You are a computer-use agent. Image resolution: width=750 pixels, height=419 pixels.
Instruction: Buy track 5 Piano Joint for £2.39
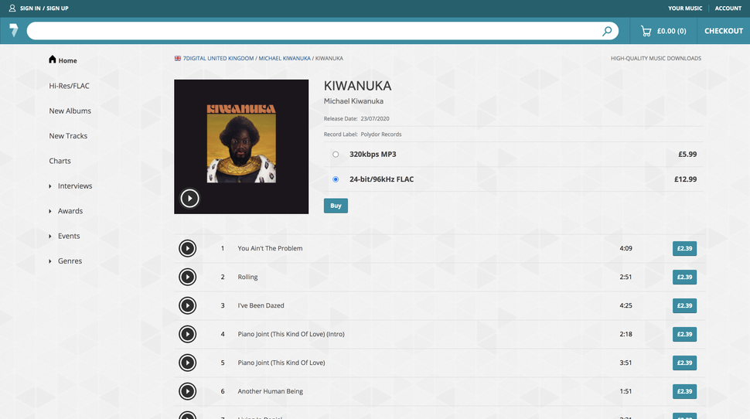(x=684, y=363)
